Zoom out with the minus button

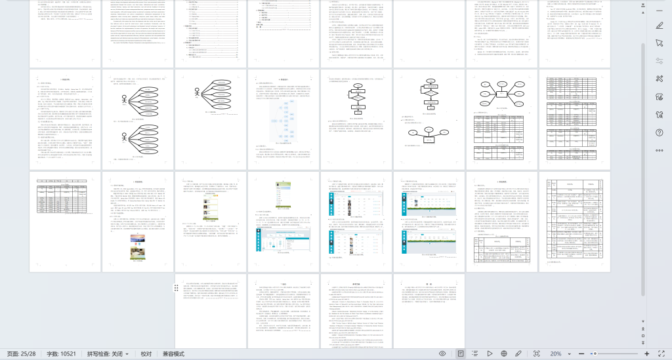(581, 353)
